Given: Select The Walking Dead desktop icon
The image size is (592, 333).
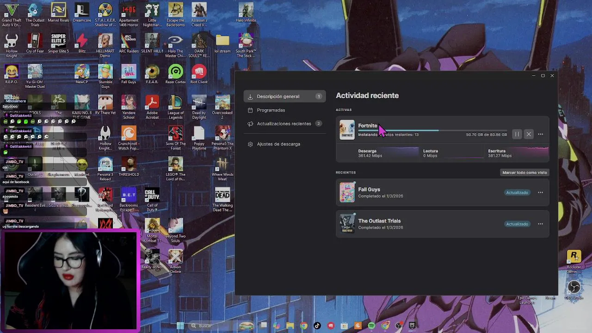Looking at the screenshot, I should pos(222,200).
